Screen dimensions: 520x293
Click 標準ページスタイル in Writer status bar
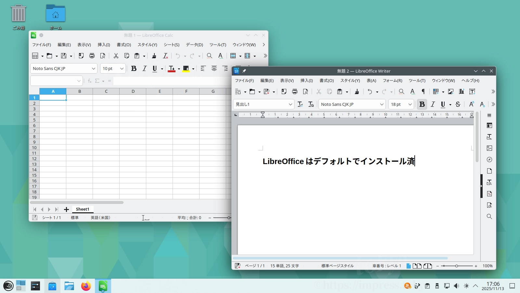tap(337, 266)
